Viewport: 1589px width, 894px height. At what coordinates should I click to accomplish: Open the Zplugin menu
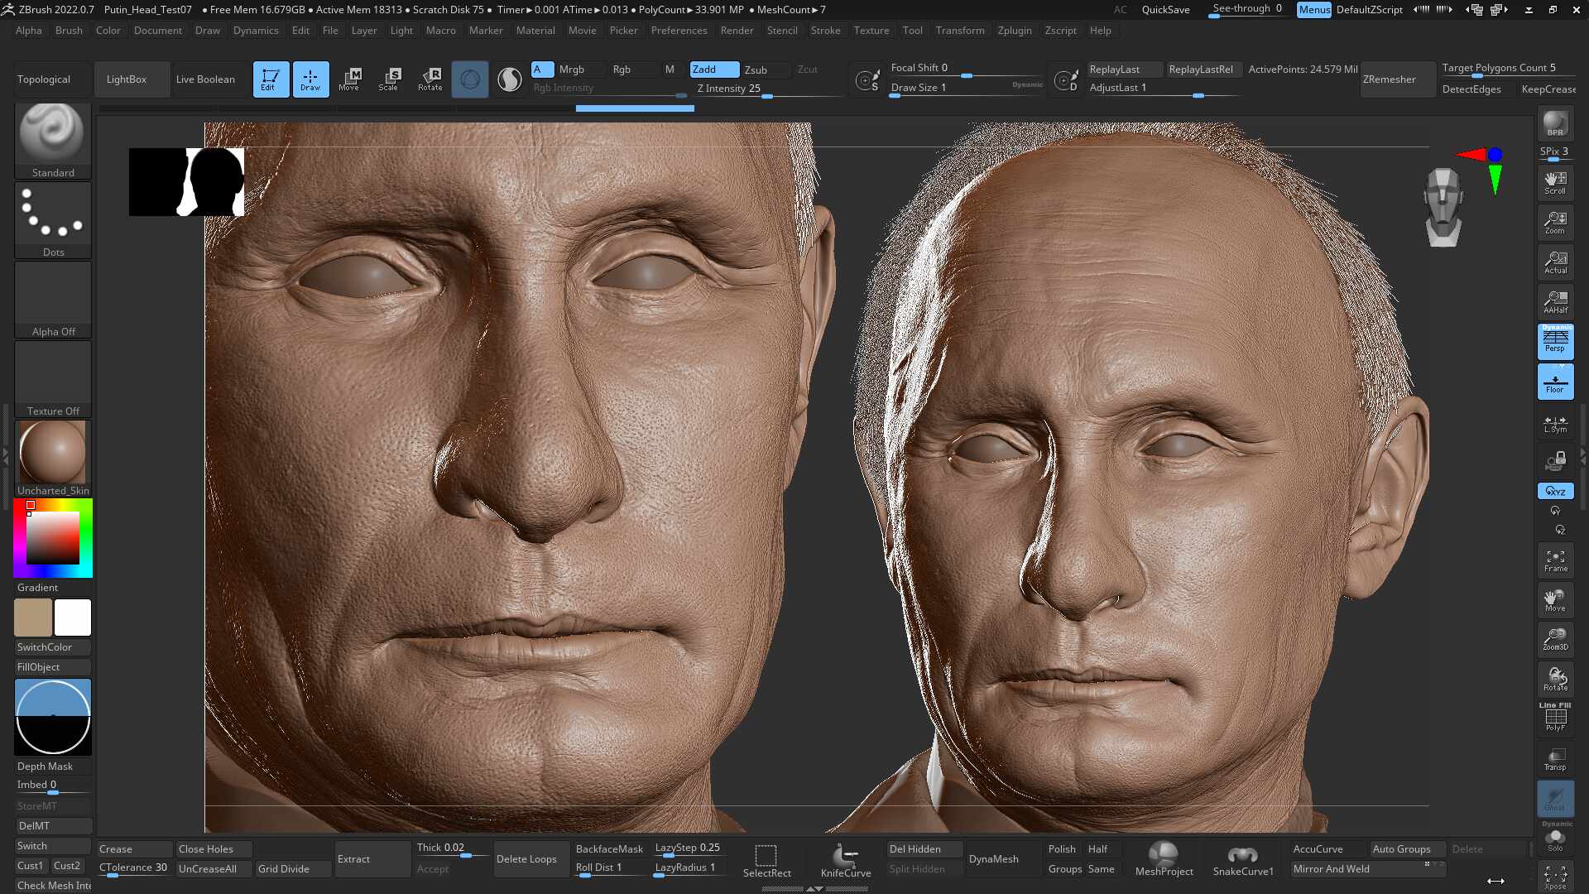click(x=1015, y=31)
